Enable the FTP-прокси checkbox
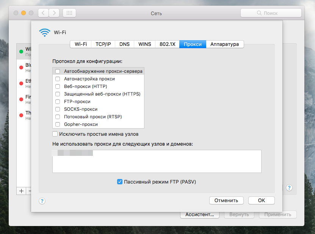 pos(58,102)
